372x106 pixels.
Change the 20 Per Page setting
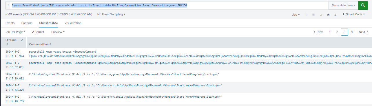(x=16, y=32)
